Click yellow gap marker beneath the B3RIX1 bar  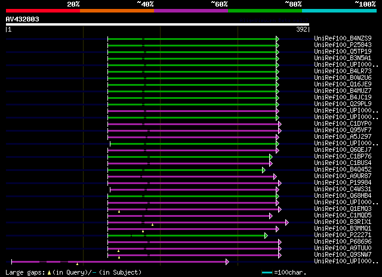point(153,225)
